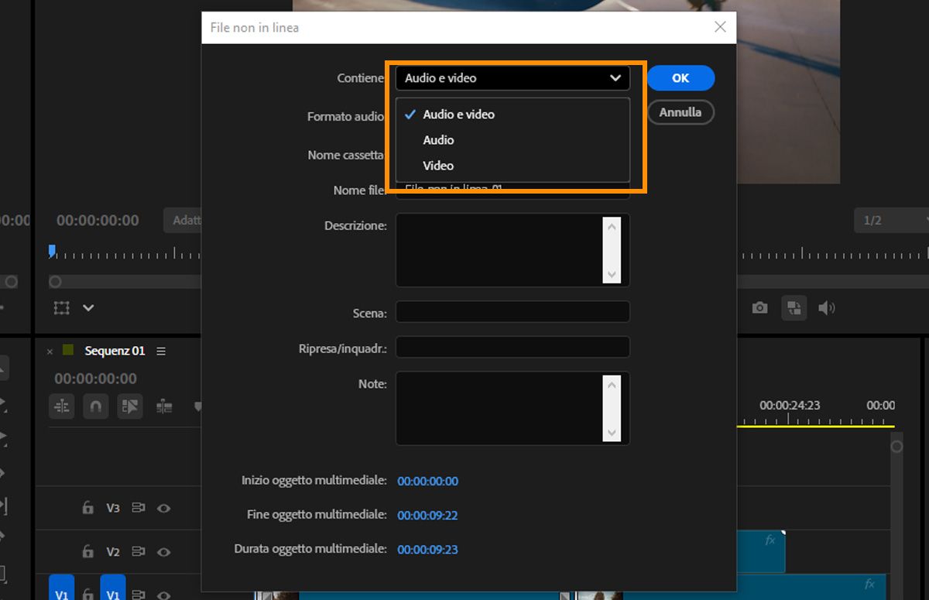This screenshot has width=929, height=600.
Task: Toggle Linked Selection in the timeline
Action: (x=130, y=406)
